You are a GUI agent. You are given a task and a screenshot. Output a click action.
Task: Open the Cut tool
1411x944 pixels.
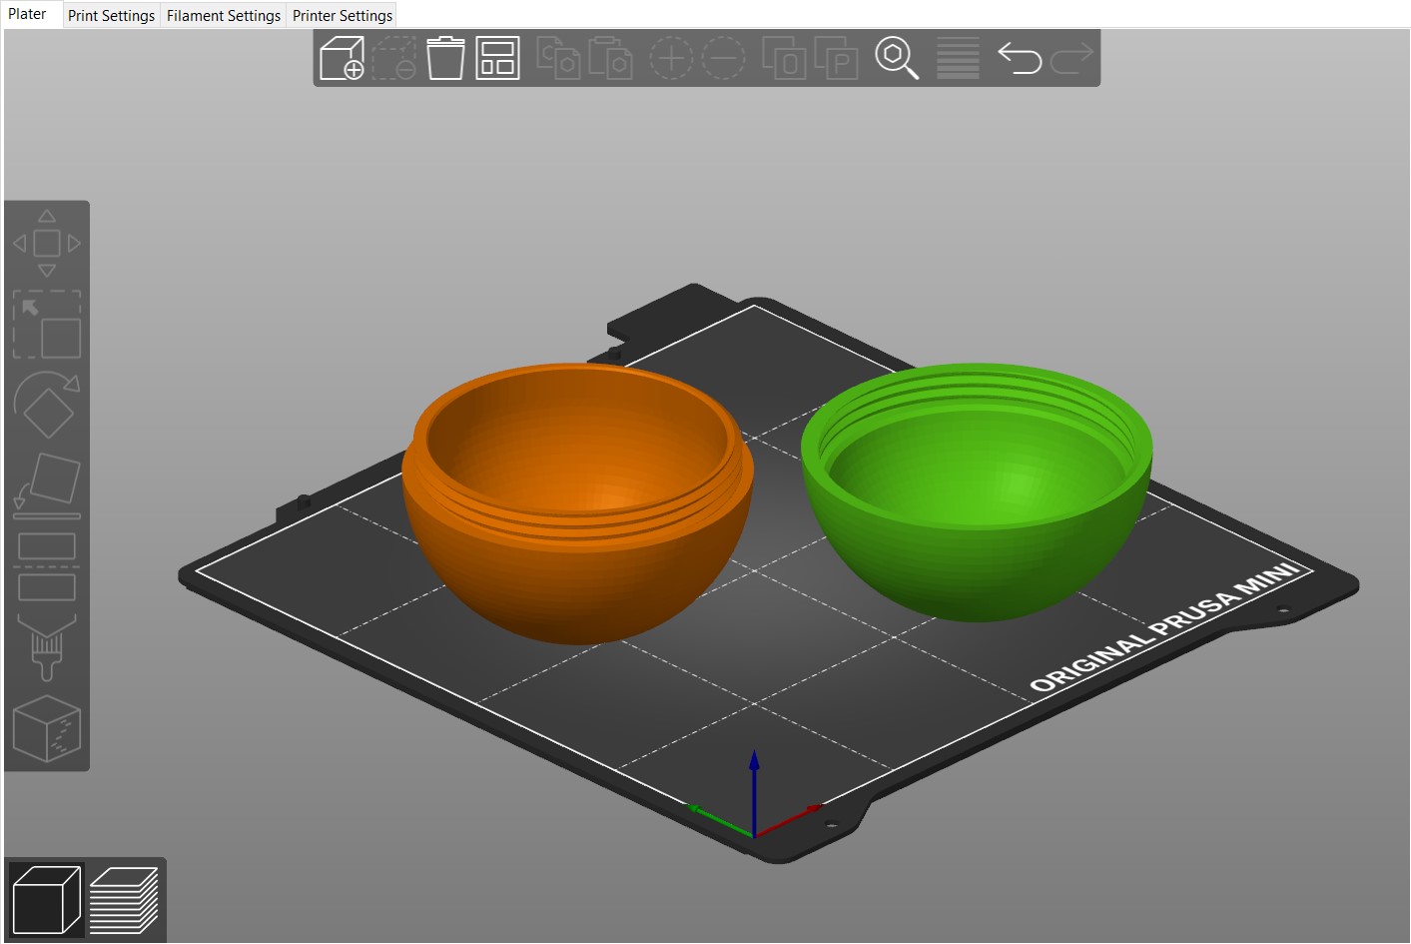[x=46, y=565]
